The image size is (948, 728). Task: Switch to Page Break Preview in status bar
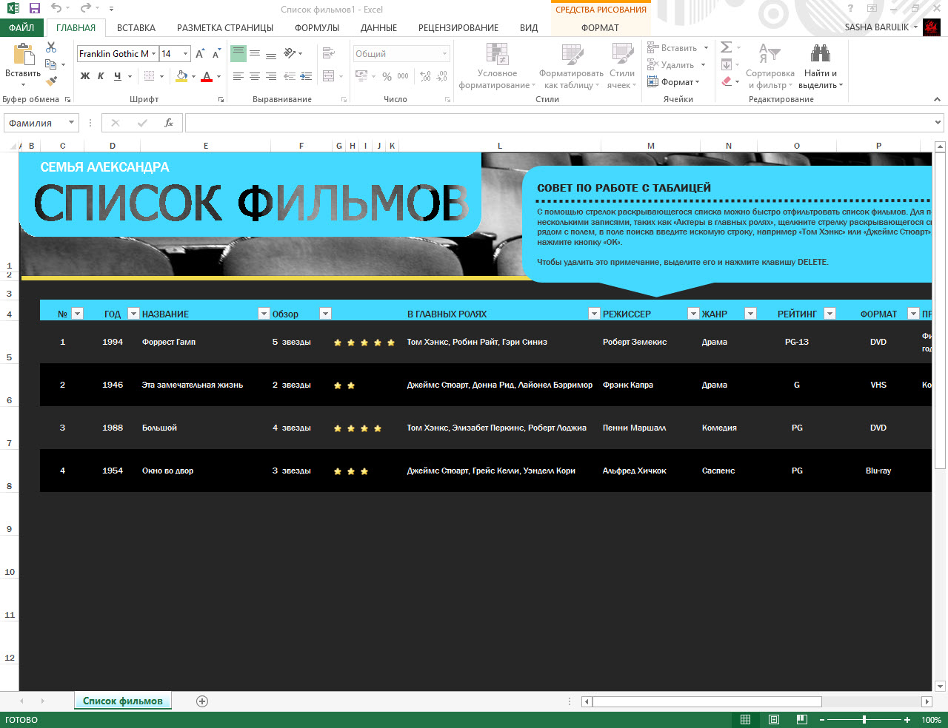[801, 720]
